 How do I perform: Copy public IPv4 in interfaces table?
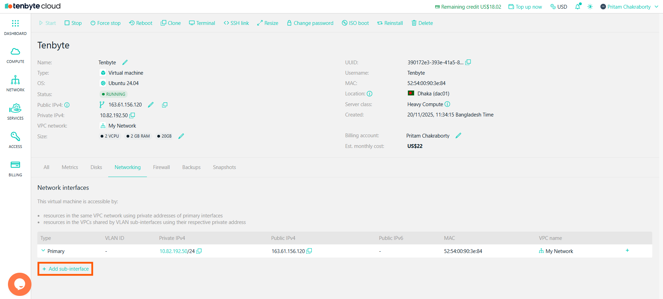(309, 251)
